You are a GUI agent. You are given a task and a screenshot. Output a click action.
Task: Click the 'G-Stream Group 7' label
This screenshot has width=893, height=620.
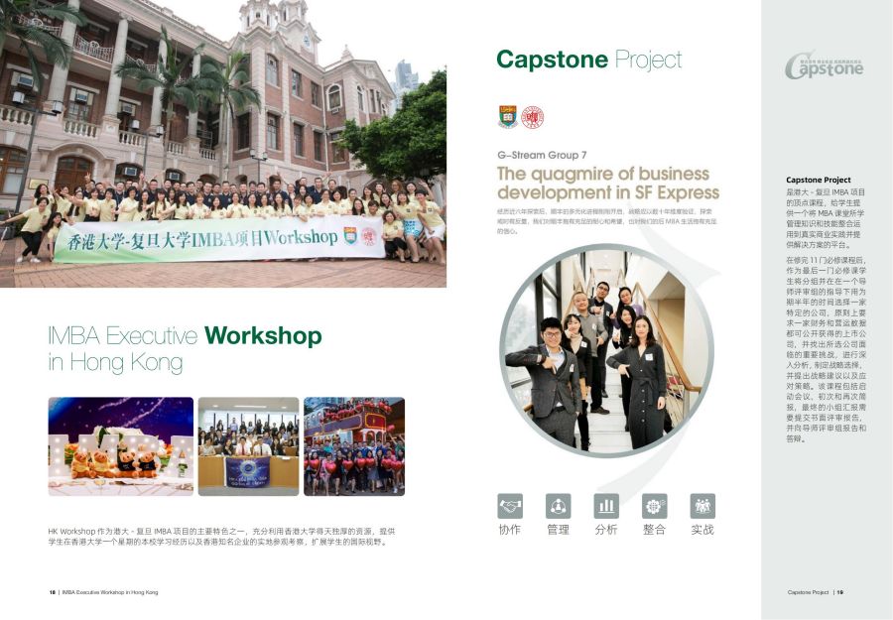coord(542,155)
